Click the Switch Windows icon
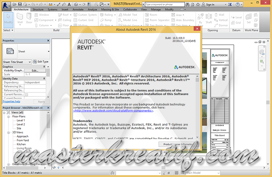Screen dimensions: 272x177 click(x=102, y=4)
